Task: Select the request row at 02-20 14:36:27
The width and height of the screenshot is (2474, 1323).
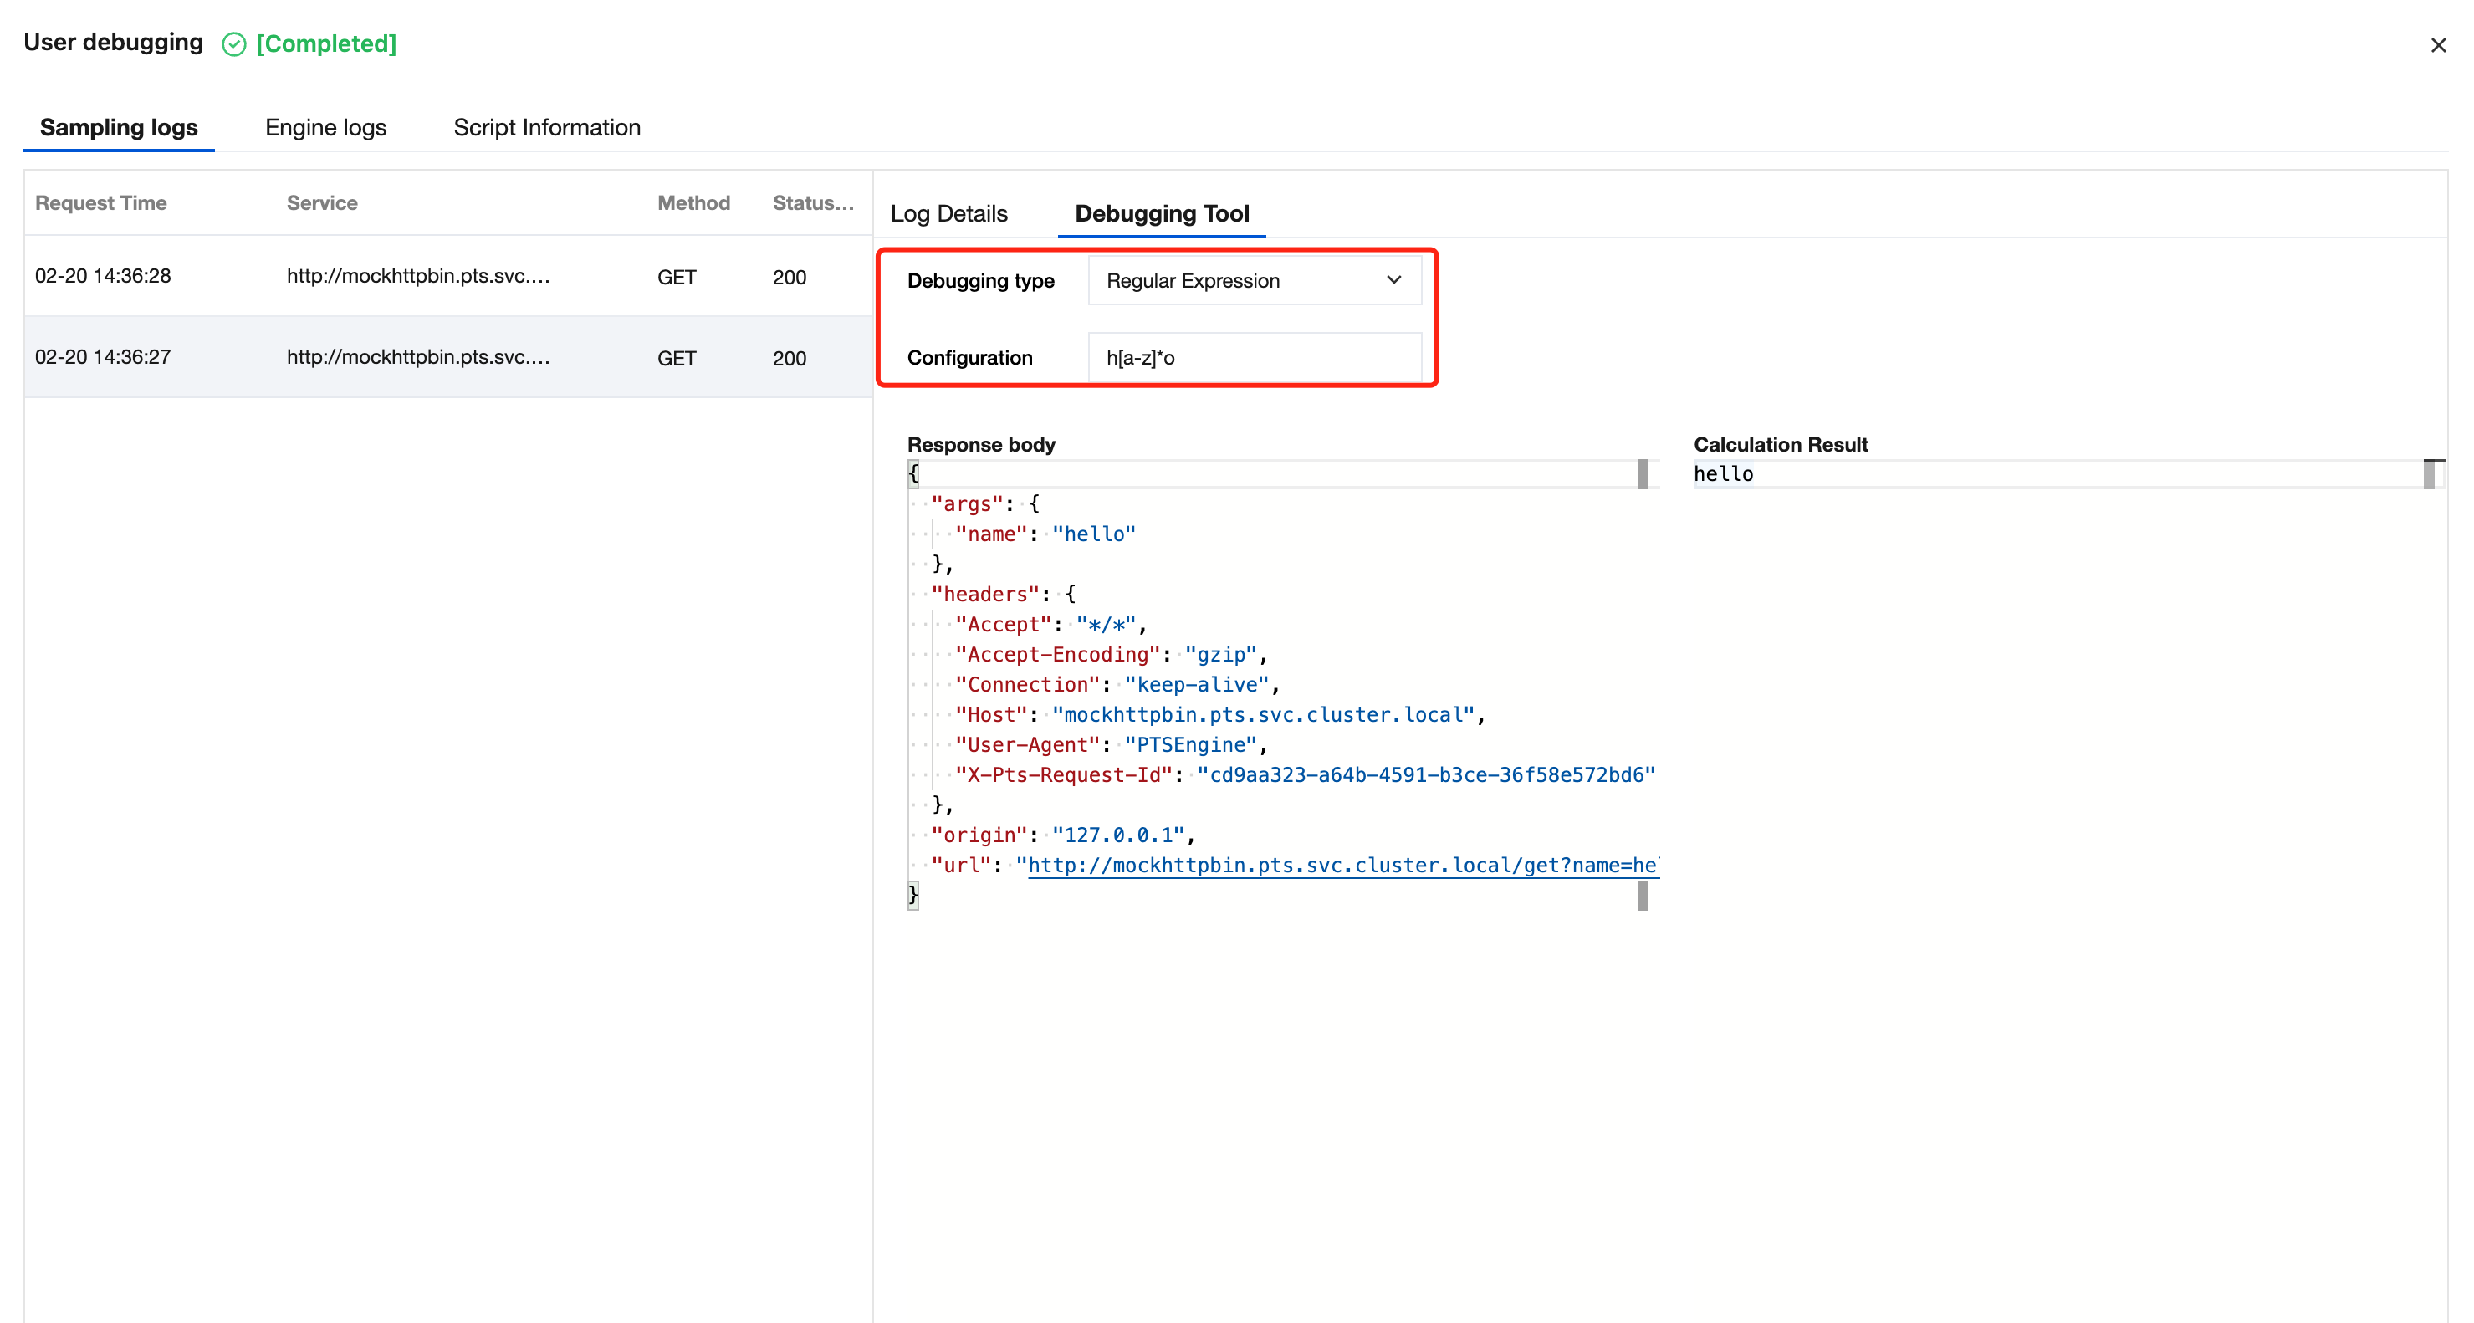Action: (447, 357)
